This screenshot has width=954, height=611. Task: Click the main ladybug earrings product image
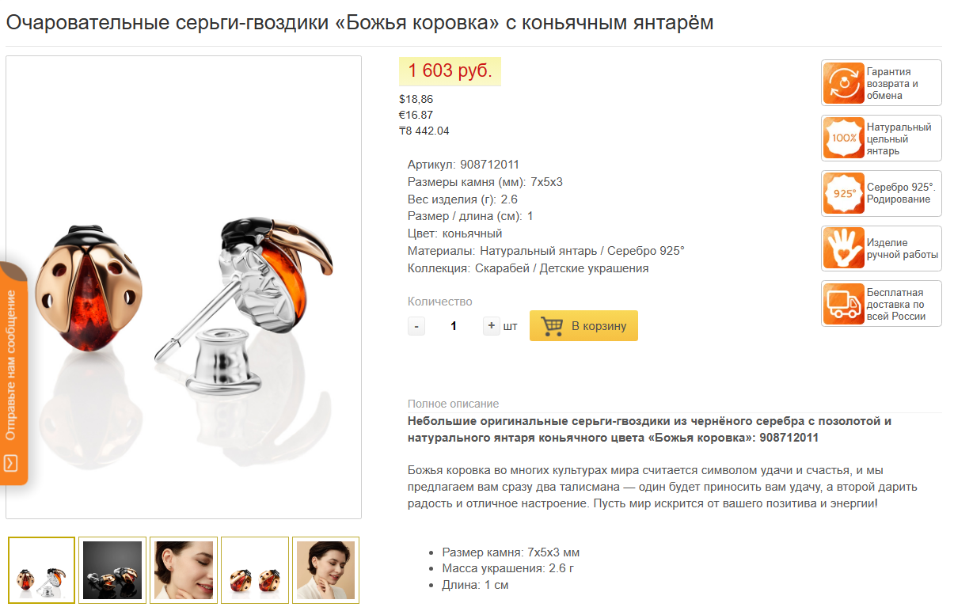point(184,287)
